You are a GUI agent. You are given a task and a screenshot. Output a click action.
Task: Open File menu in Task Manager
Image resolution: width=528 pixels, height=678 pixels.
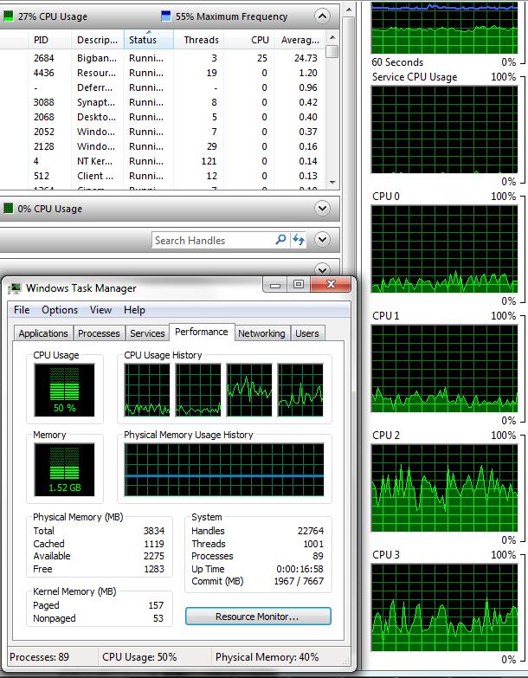22,310
